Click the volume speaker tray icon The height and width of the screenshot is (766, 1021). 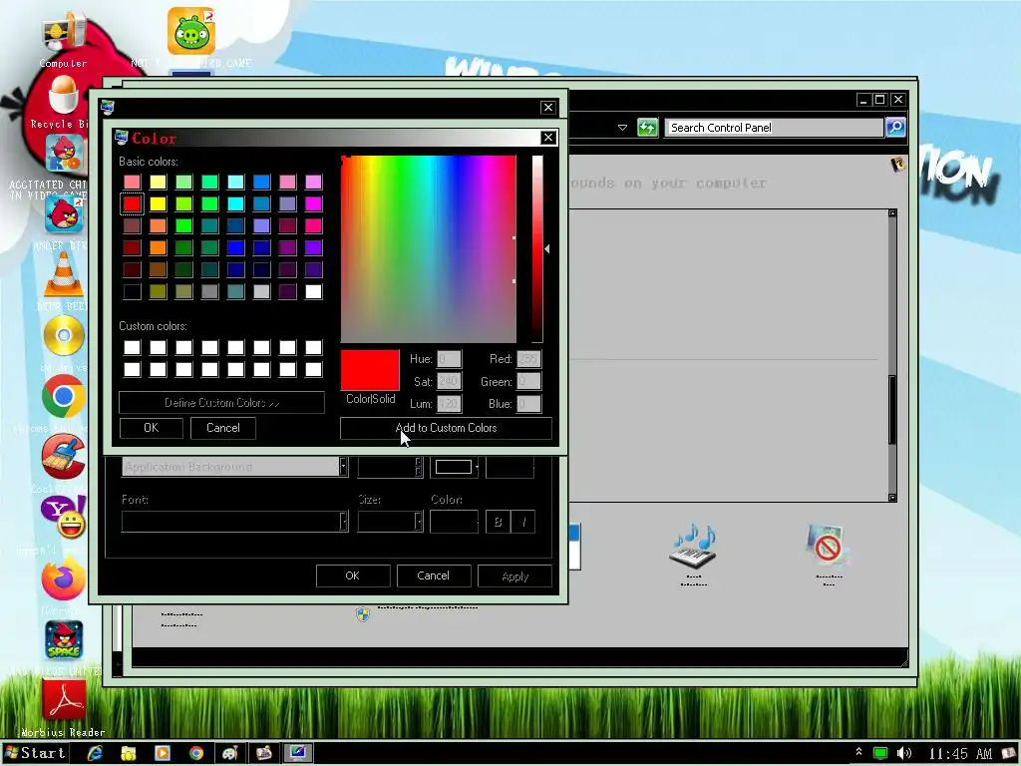pyautogui.click(x=903, y=753)
